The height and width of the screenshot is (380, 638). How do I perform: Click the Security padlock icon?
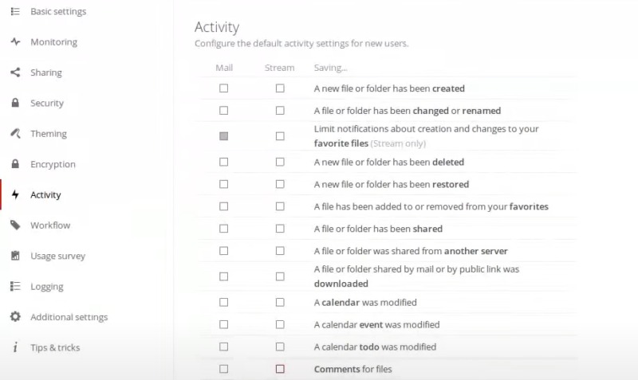15,104
